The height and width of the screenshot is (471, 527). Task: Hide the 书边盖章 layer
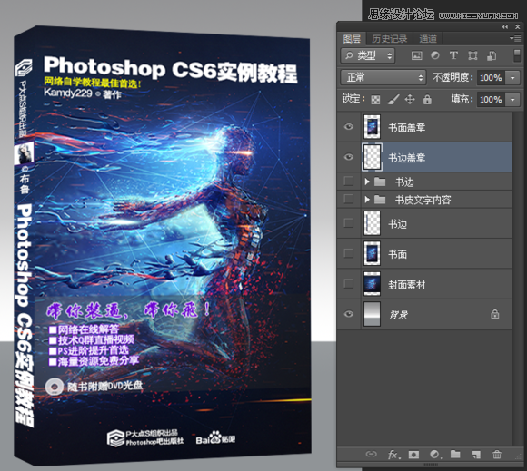click(x=349, y=157)
